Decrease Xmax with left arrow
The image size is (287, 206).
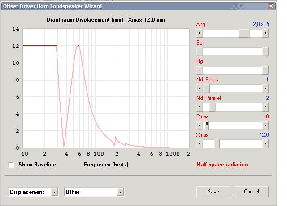click(200, 144)
